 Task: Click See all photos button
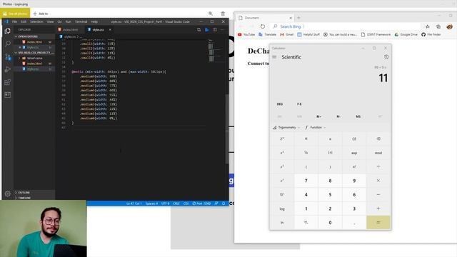(15, 14)
